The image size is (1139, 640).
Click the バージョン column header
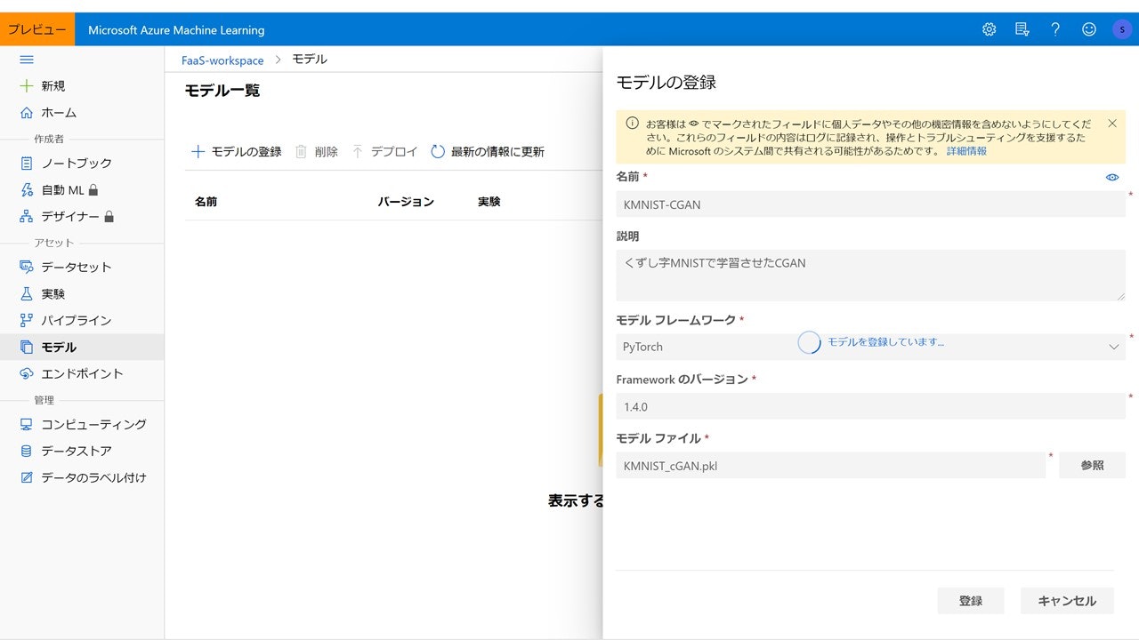point(406,202)
